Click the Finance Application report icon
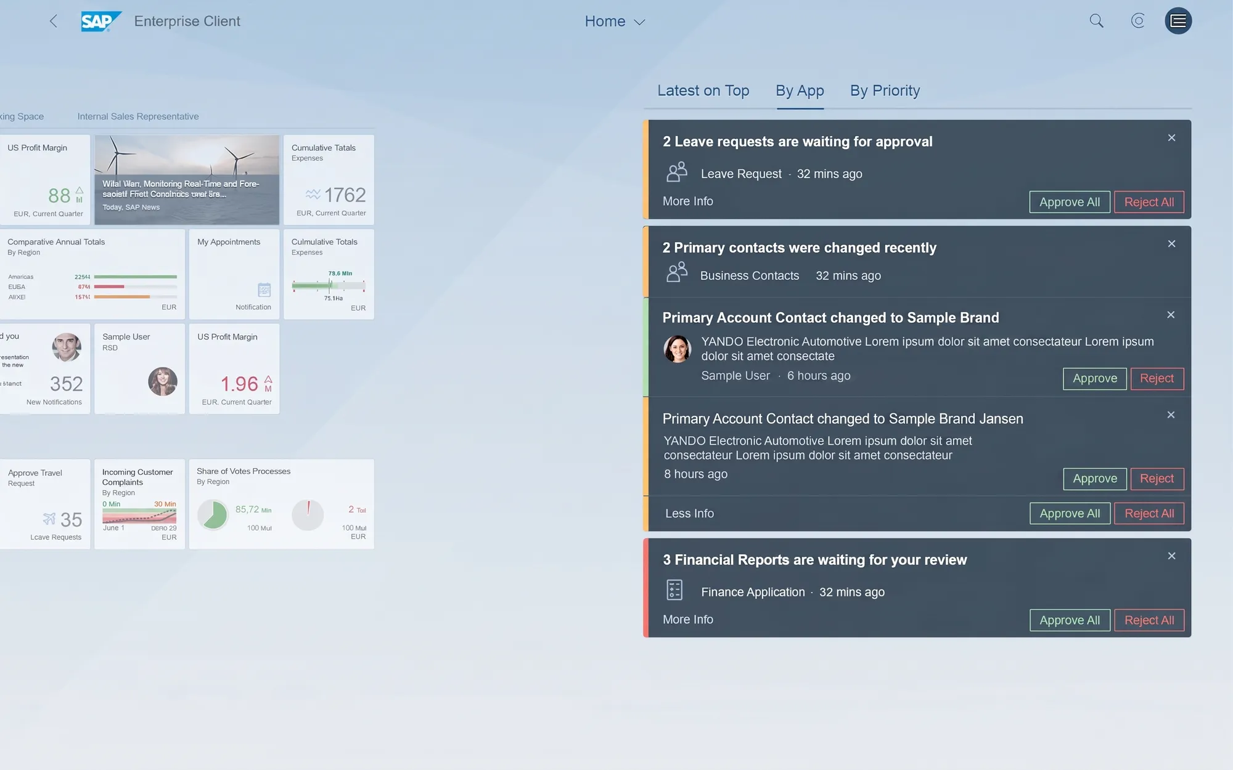The height and width of the screenshot is (770, 1233). [674, 590]
